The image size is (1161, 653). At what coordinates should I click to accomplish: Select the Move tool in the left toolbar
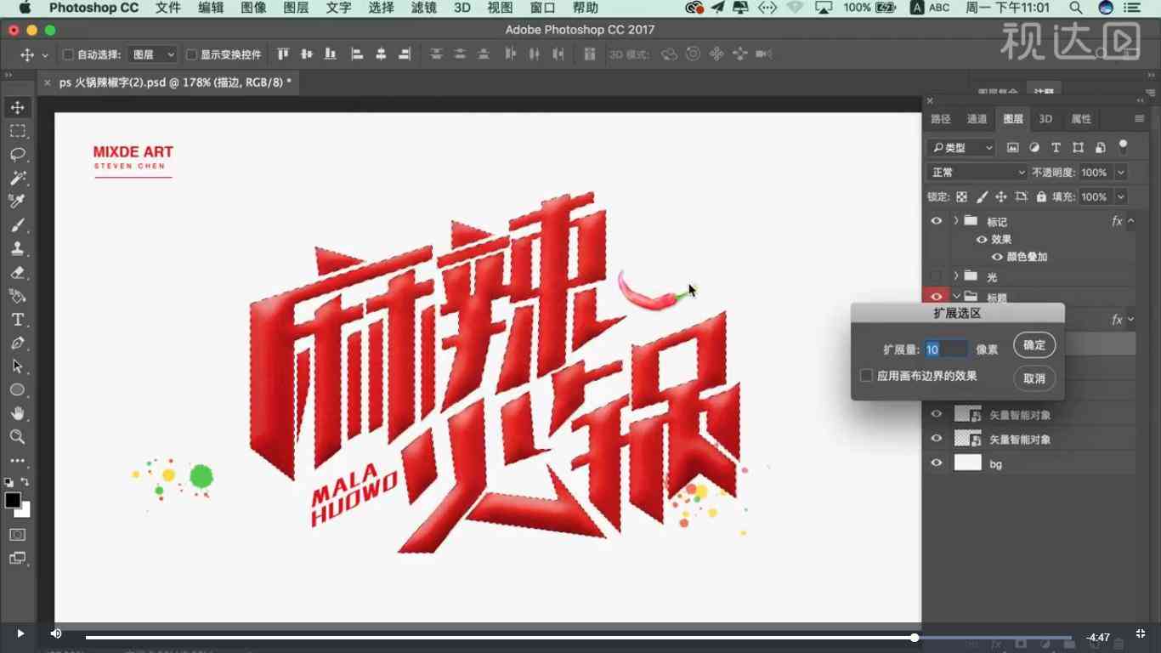coord(17,107)
